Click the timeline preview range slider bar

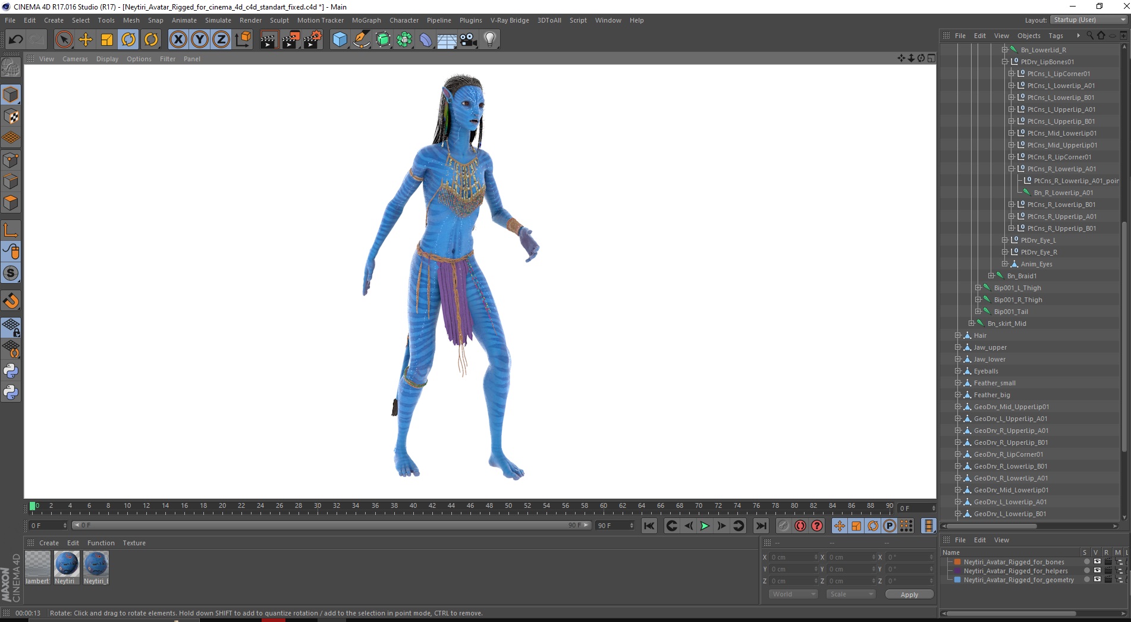[x=331, y=525]
